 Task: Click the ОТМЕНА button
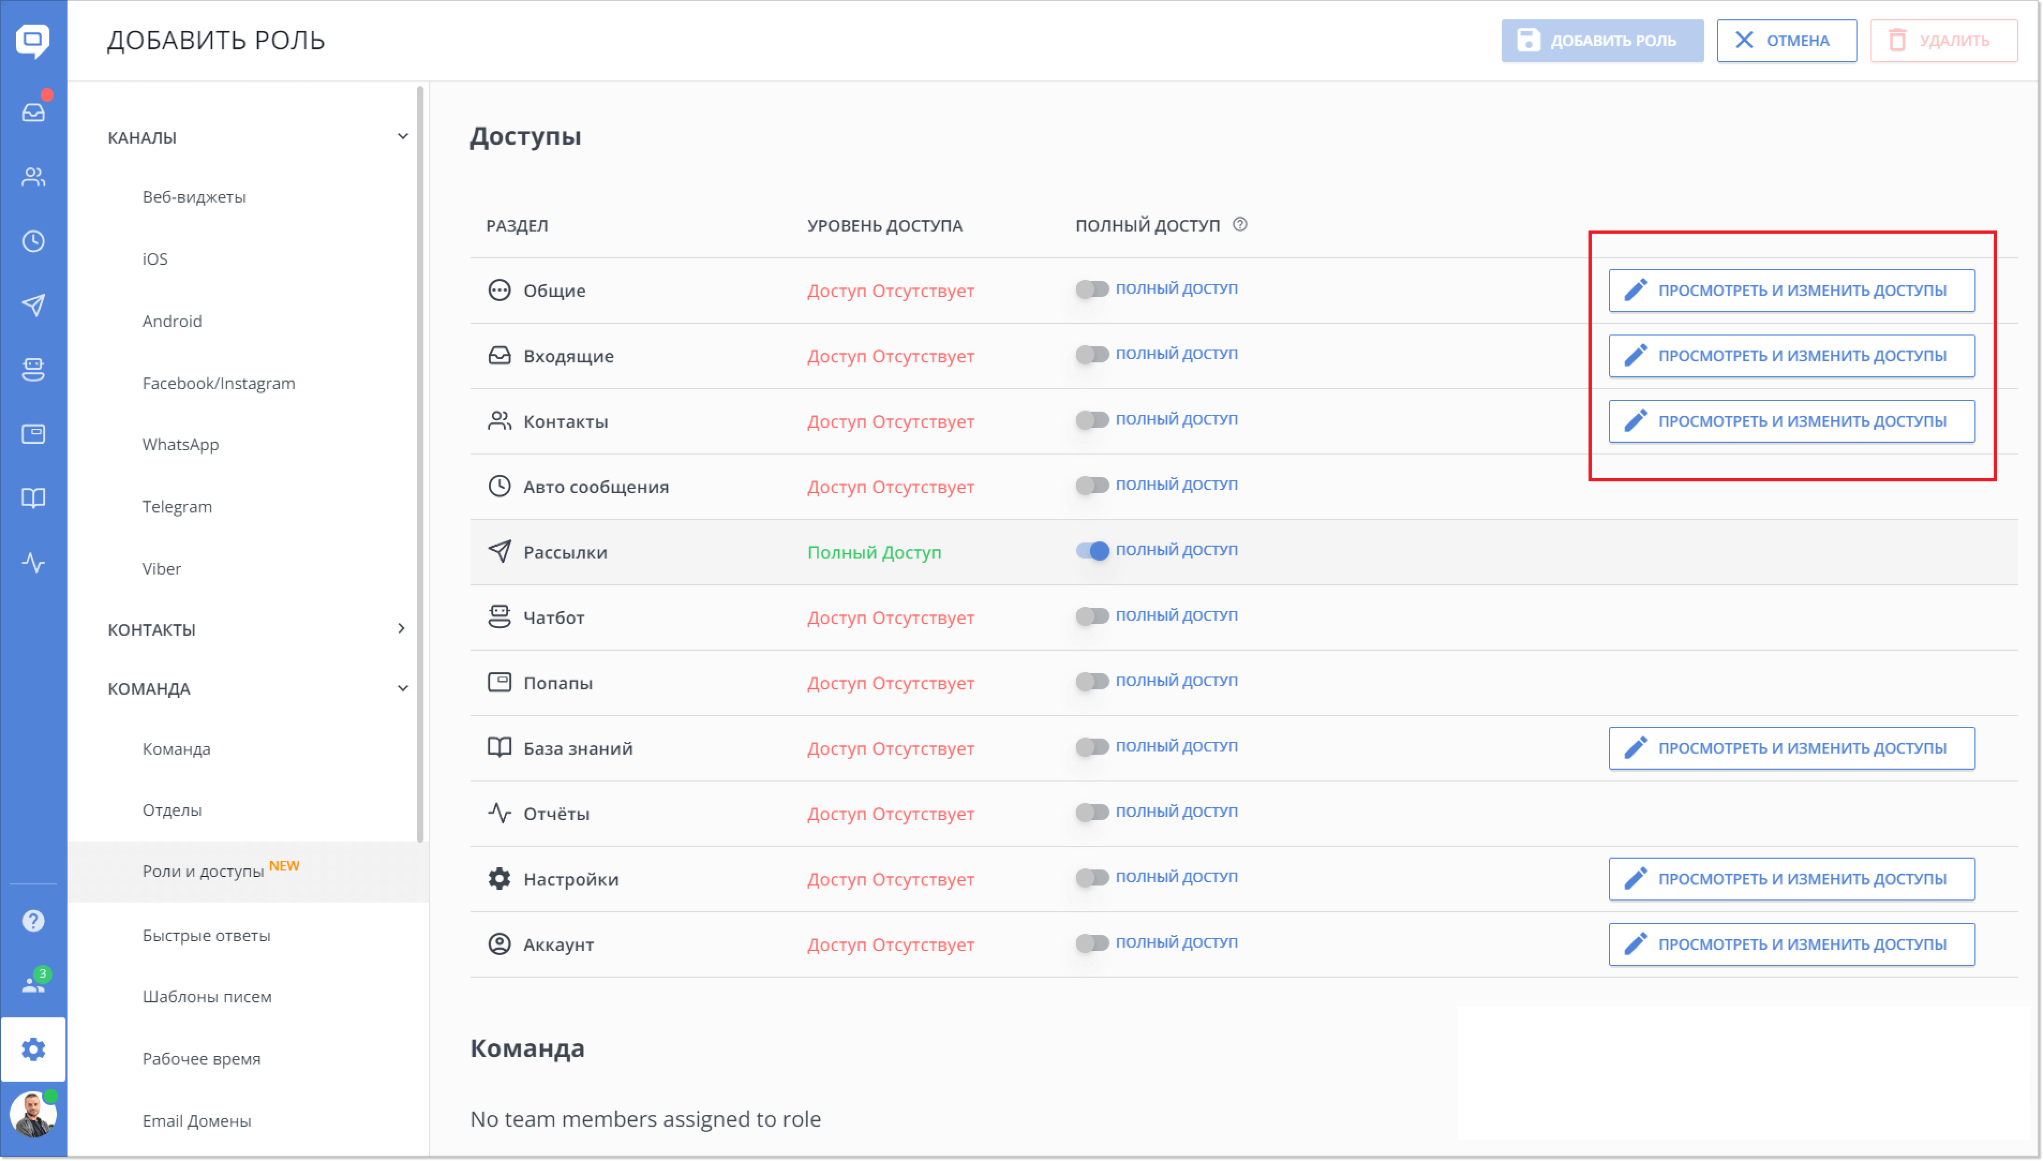(1786, 41)
